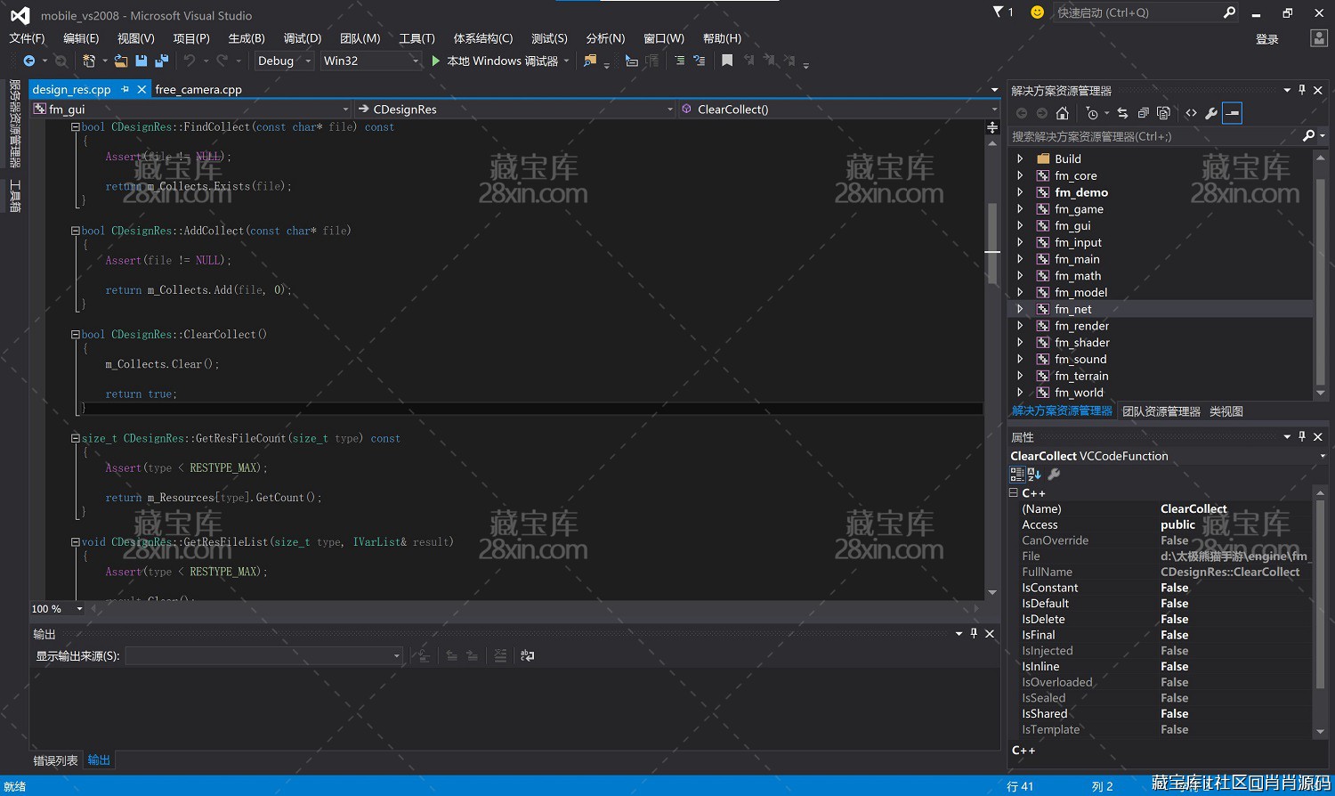
Task: Click the toggle bookmark icon in the toolbar
Action: [727, 61]
